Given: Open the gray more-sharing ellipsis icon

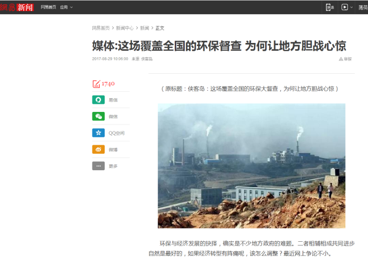Looking at the screenshot, I should [98, 166].
